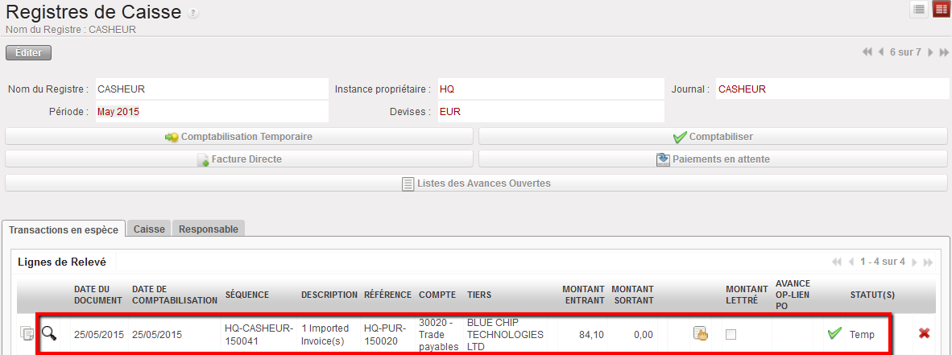
Task: Click Comptabilisation Temporaire button
Action: coord(238,137)
